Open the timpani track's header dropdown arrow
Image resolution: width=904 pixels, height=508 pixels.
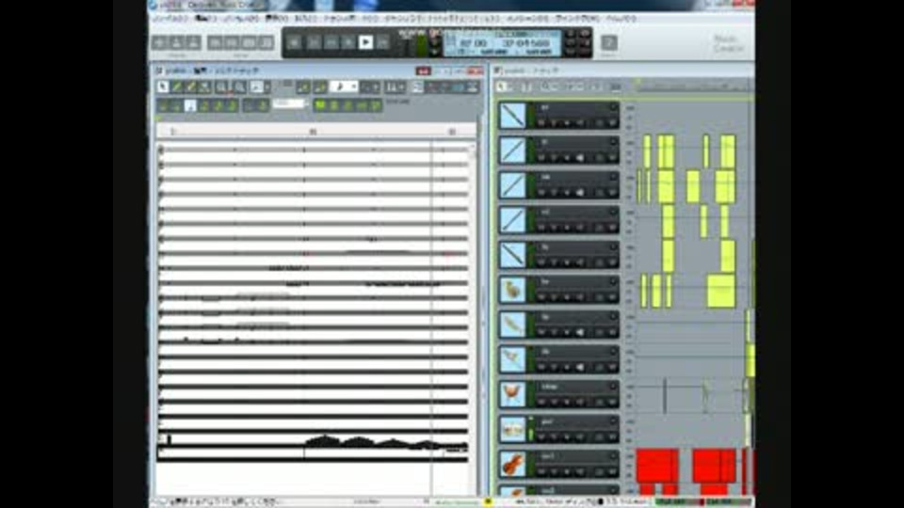tap(613, 387)
